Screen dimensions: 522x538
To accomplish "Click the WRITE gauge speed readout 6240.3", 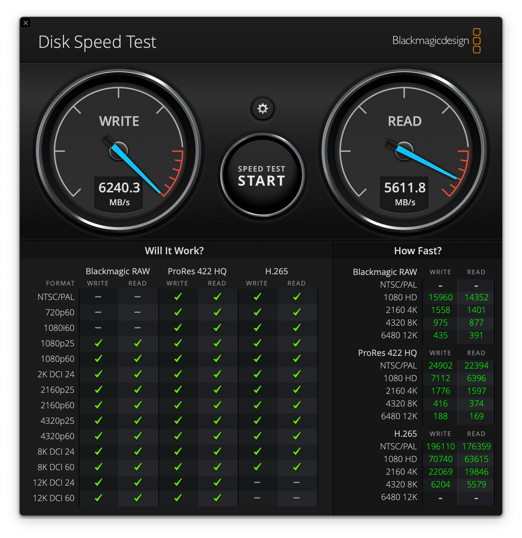I will (119, 188).
